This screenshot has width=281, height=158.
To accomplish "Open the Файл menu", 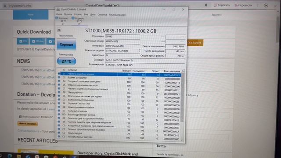I will (x=59, y=14).
